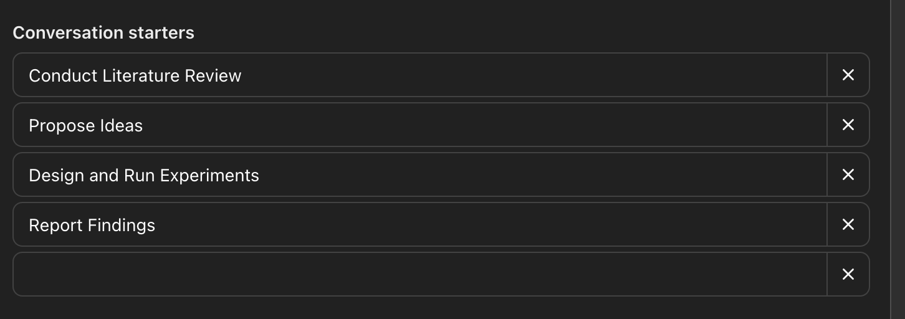The image size is (905, 319).
Task: Delete the "Propose Ideas" conversation starter
Action: pyautogui.click(x=848, y=125)
